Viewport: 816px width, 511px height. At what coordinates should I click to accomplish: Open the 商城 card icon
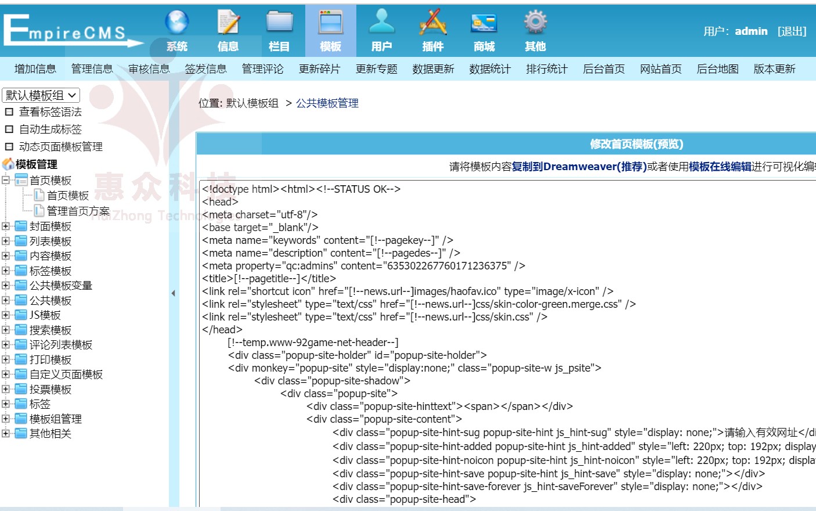point(484,23)
